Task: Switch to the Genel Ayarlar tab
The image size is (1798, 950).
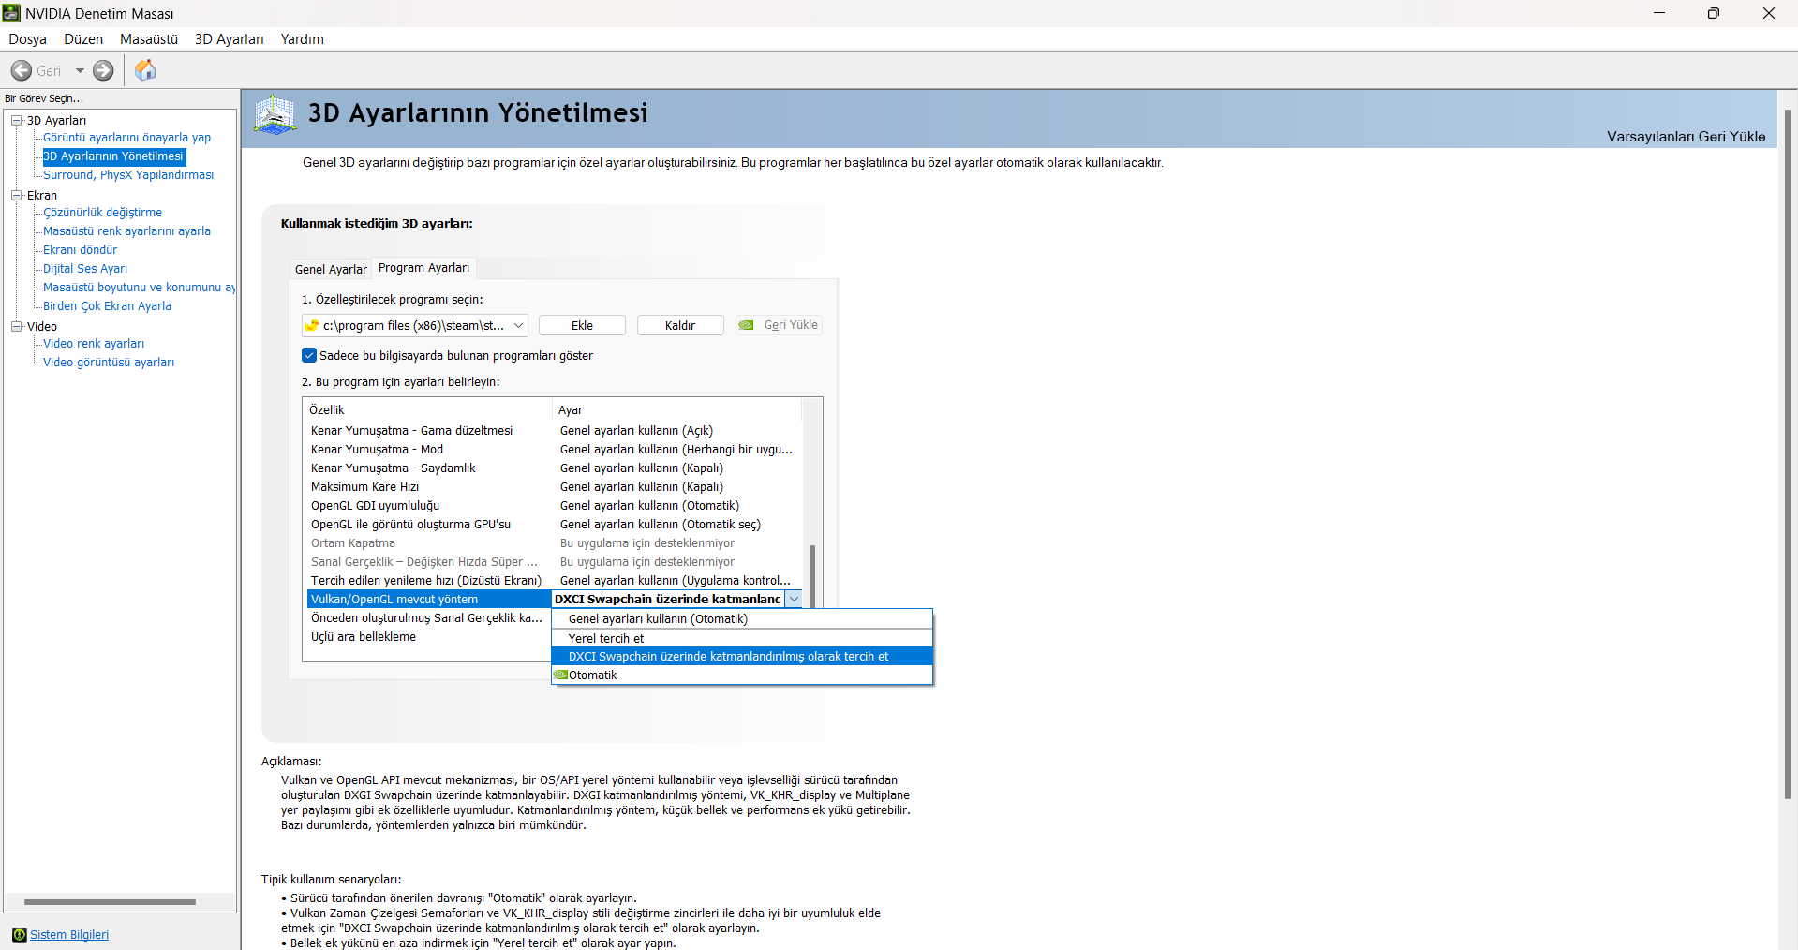Action: (x=331, y=269)
